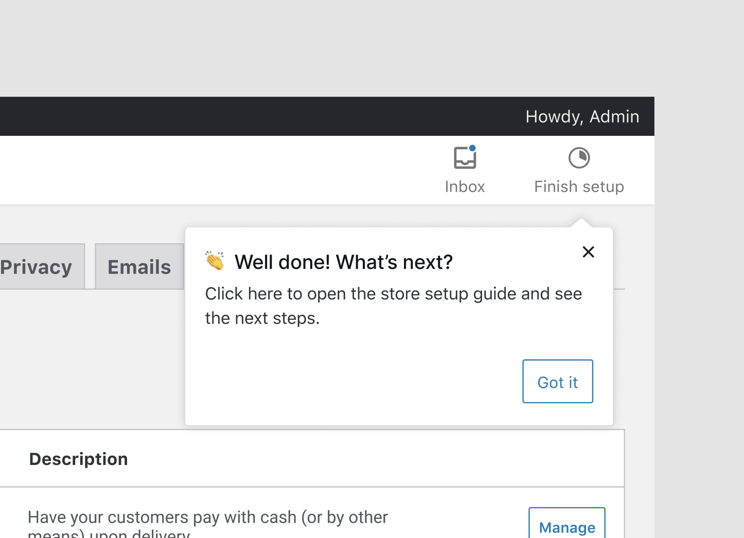Switch to the Privacy tab
This screenshot has height=538, width=744.
[x=36, y=266]
